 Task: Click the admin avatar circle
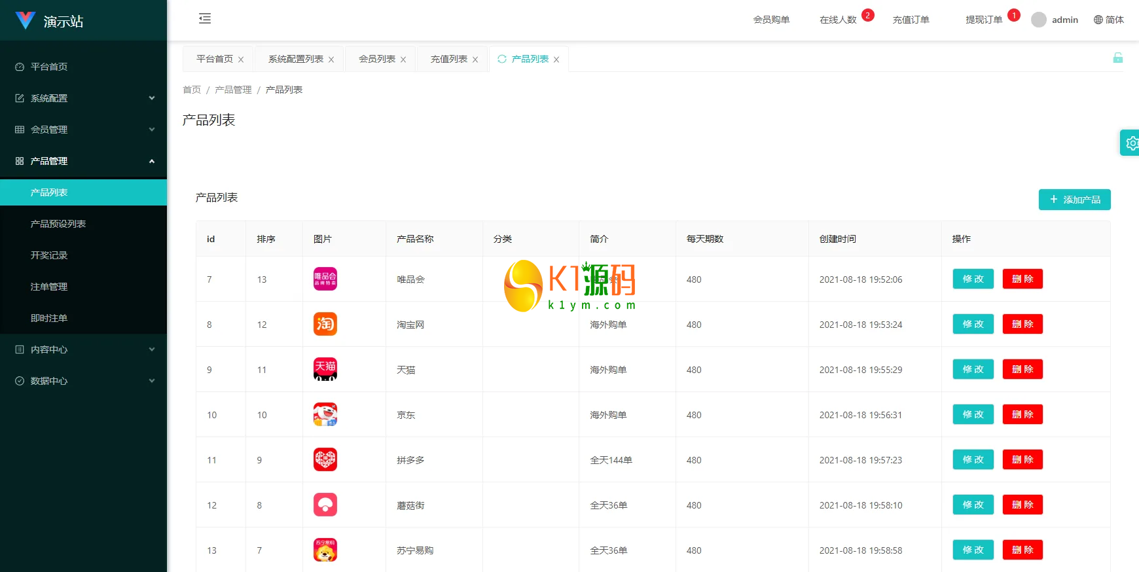tap(1039, 20)
